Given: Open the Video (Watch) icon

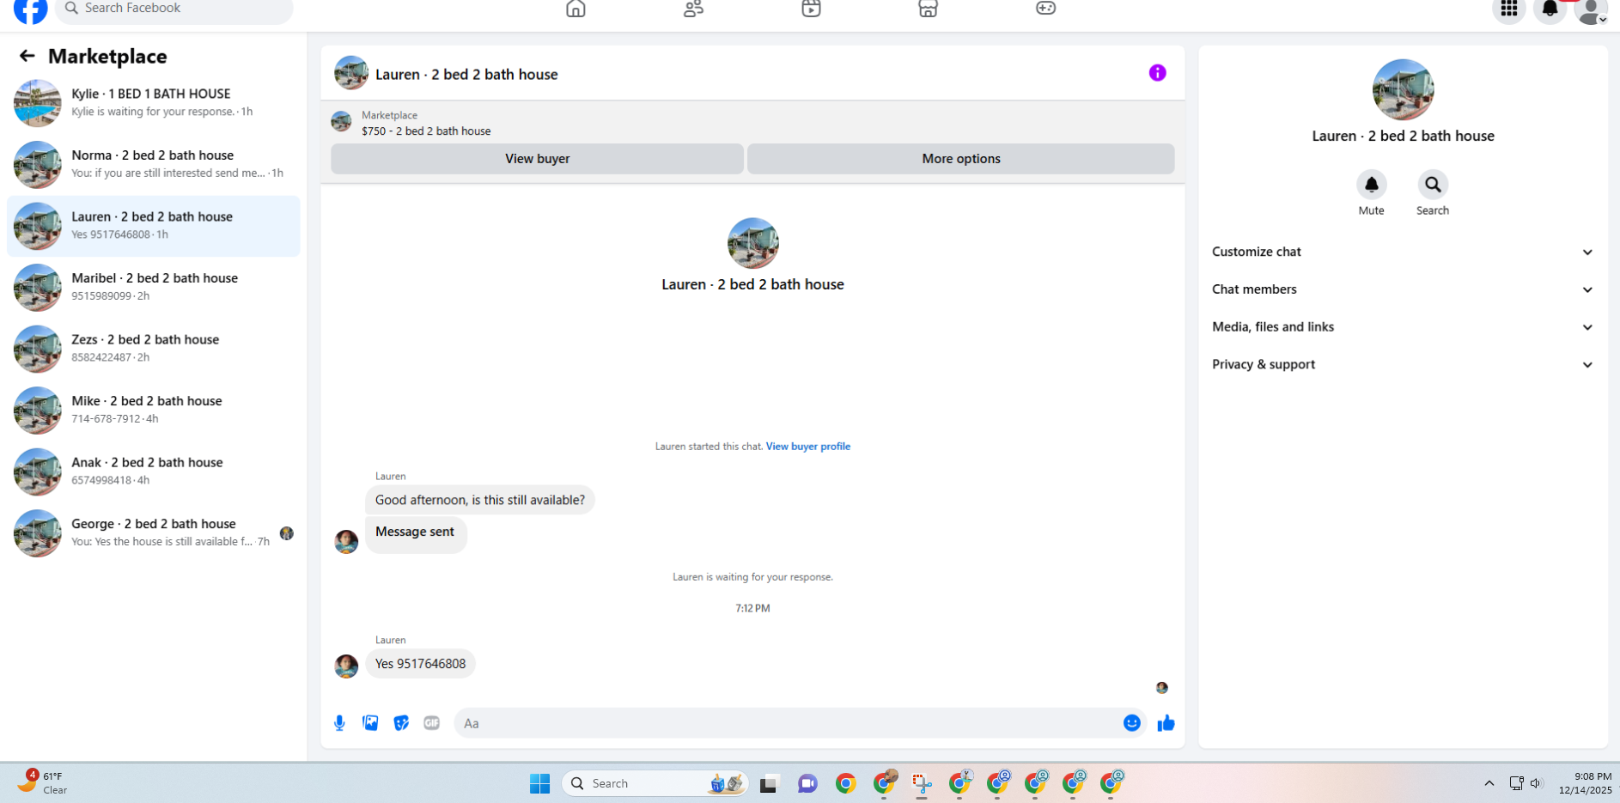Looking at the screenshot, I should [x=811, y=9].
